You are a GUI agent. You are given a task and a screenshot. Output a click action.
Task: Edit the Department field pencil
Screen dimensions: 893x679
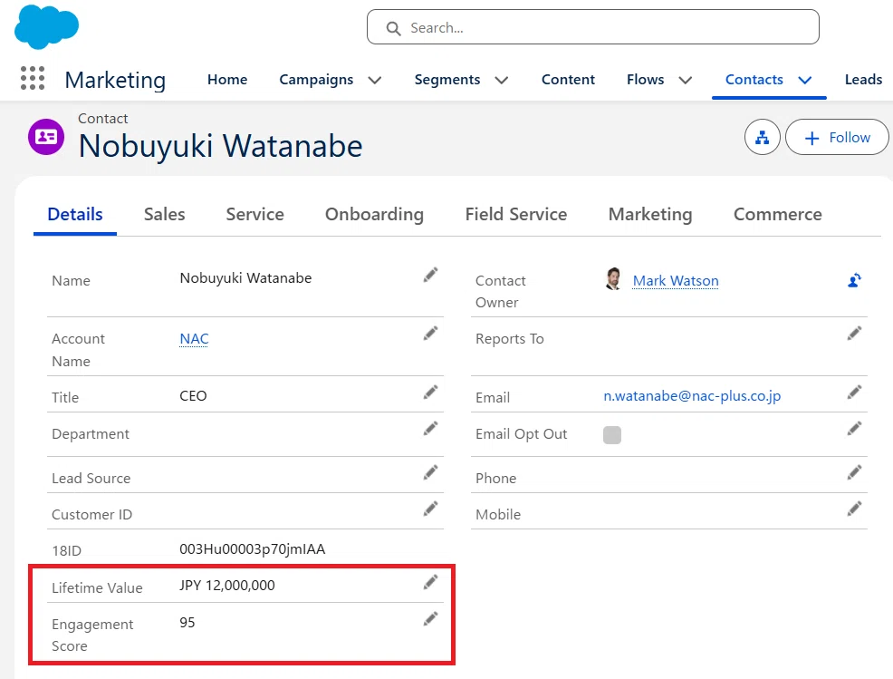pos(430,428)
